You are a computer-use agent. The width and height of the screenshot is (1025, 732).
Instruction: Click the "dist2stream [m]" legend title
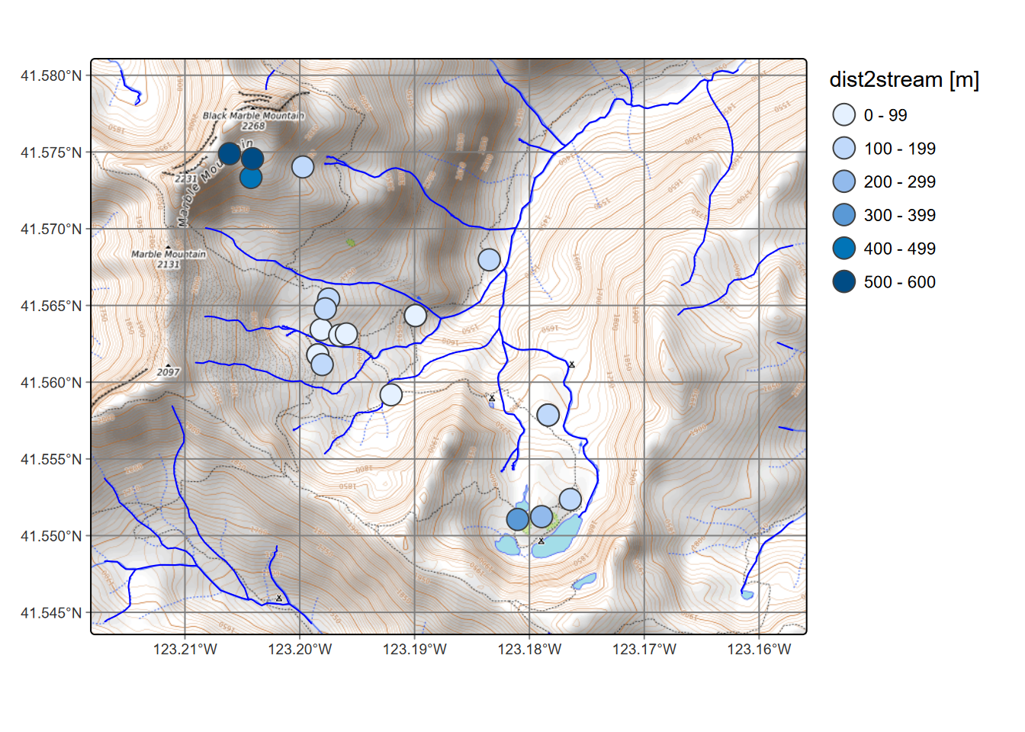pos(903,79)
